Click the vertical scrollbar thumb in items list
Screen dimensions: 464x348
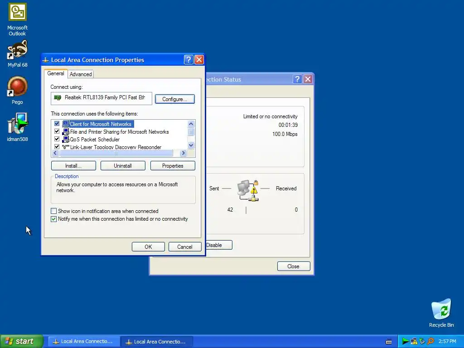tap(191, 132)
